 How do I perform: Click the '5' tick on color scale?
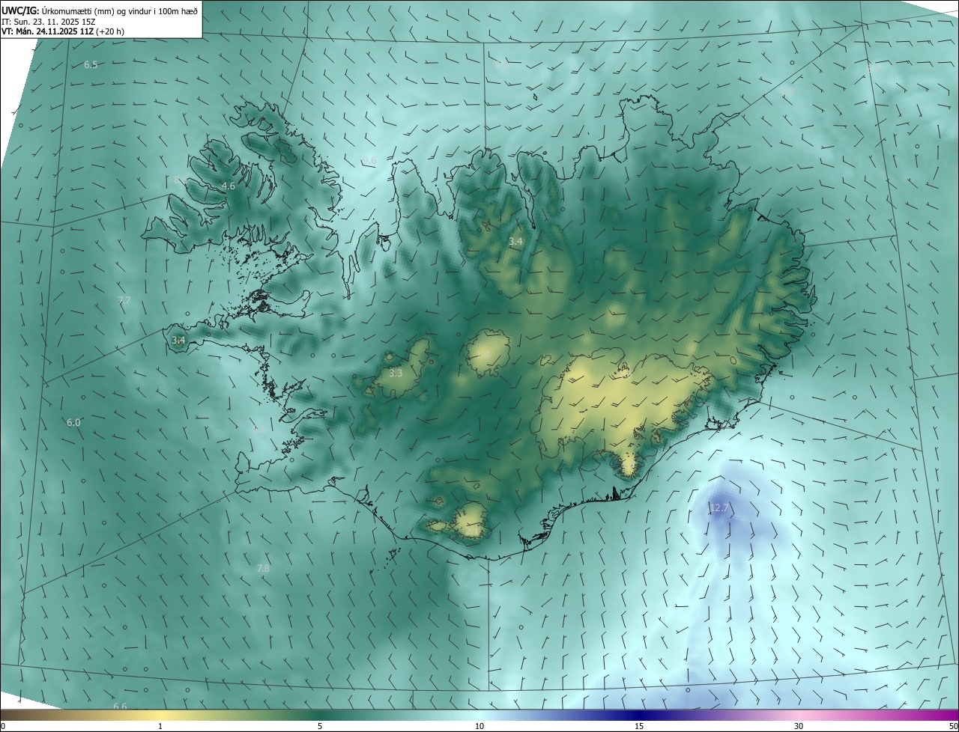coord(320,726)
